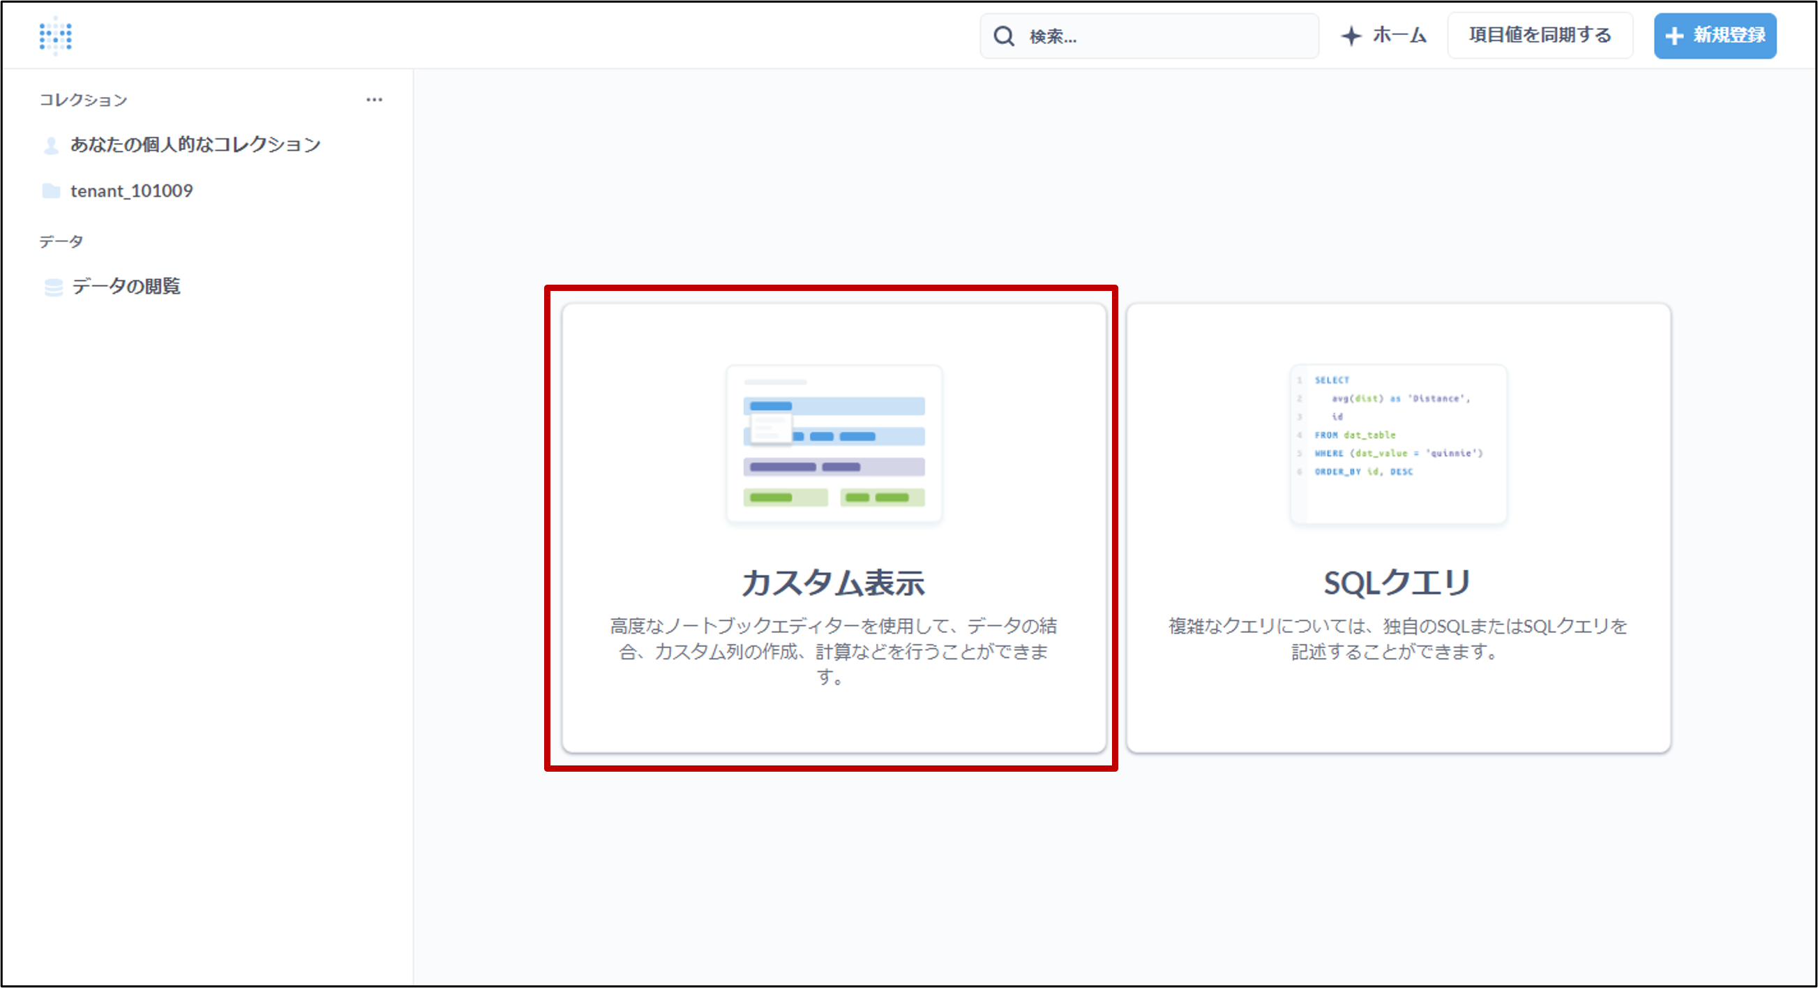Choose the カスタム表示 card title

pyautogui.click(x=833, y=583)
